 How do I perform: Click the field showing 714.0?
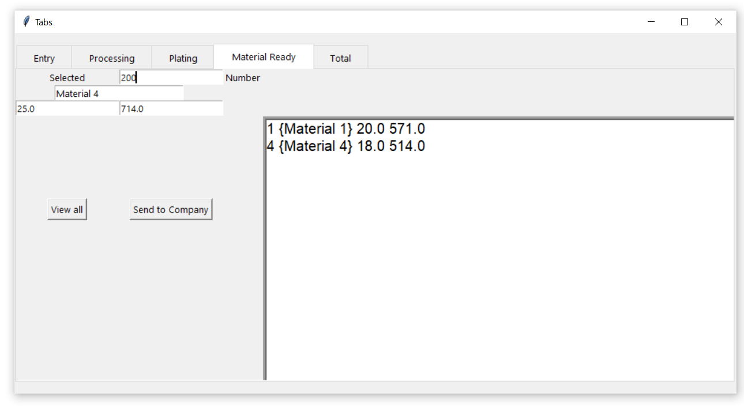pyautogui.click(x=171, y=108)
